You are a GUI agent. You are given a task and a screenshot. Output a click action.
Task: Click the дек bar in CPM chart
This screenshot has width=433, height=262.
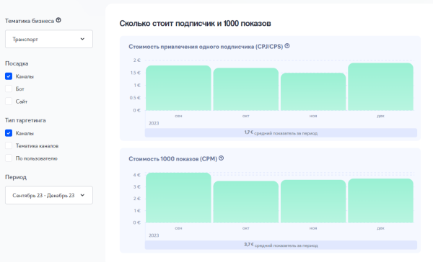tap(380, 201)
